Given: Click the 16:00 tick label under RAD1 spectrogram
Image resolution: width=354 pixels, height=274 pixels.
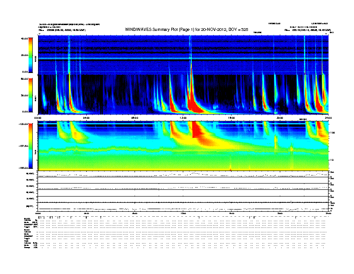Looking at the screenshot, I should 232,118.
